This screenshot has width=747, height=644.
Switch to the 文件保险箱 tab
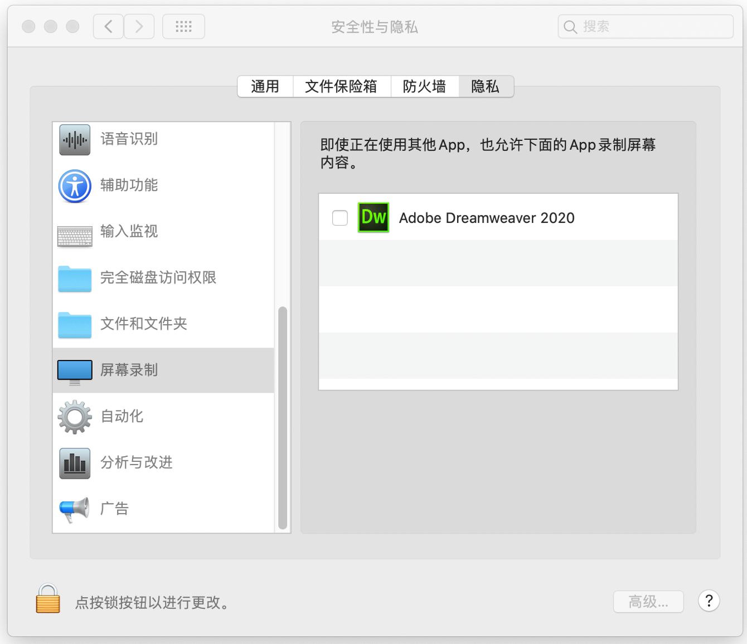point(341,86)
